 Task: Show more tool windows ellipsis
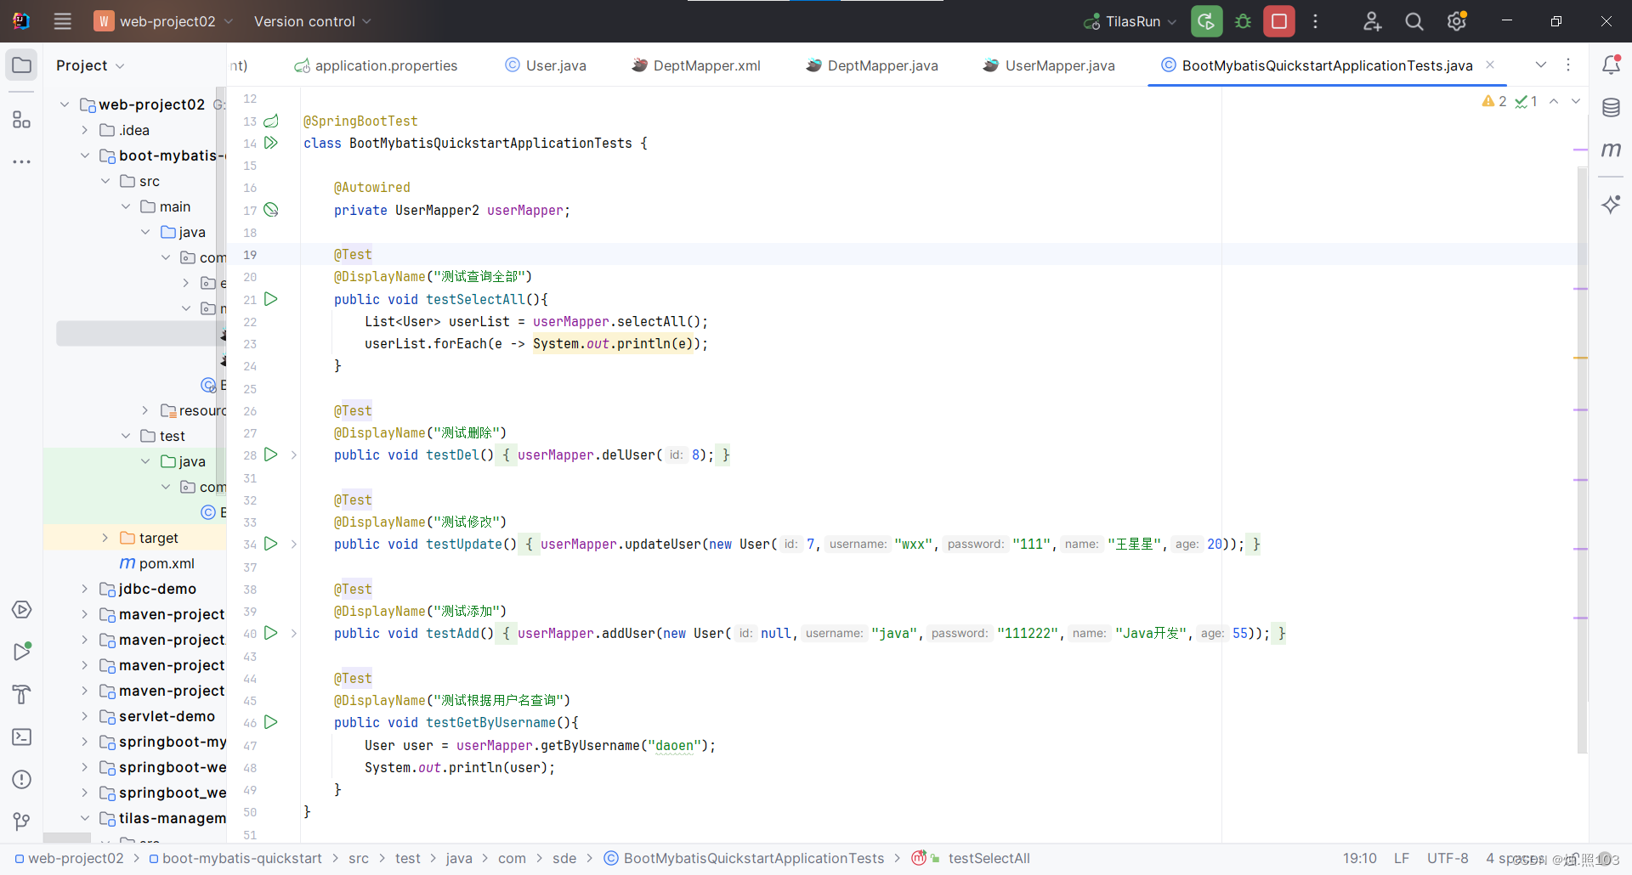pyautogui.click(x=22, y=161)
